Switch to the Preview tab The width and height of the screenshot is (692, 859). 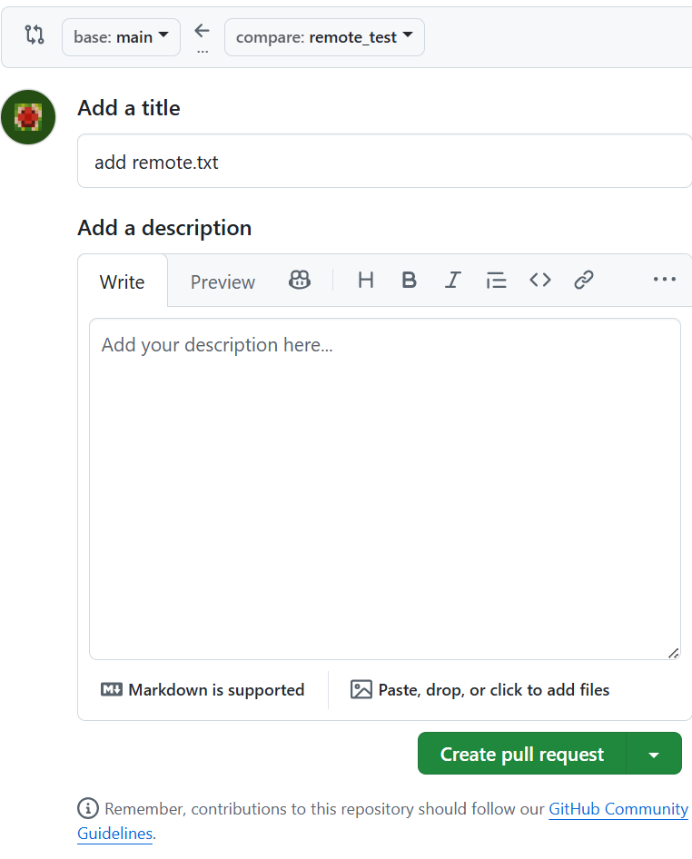pos(222,282)
